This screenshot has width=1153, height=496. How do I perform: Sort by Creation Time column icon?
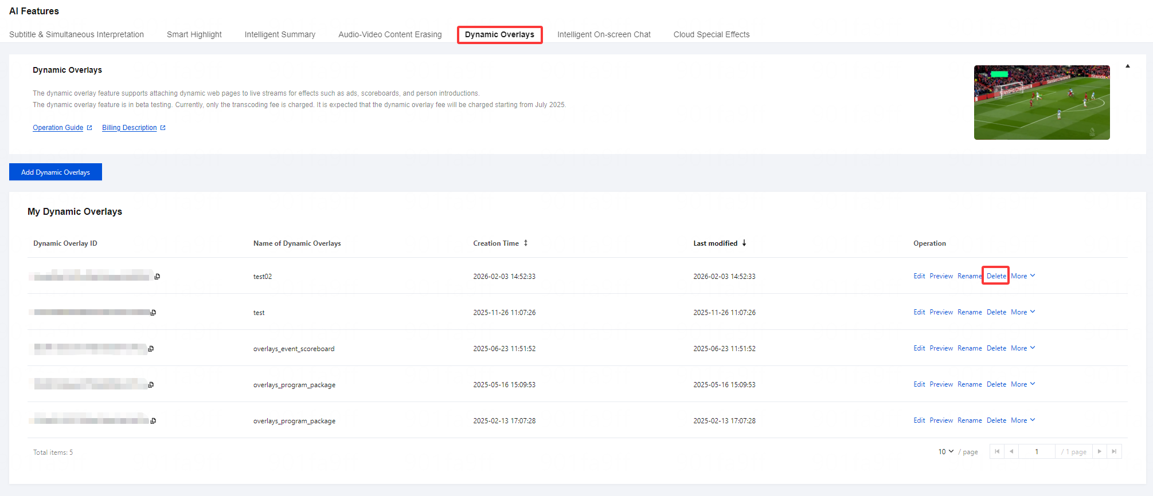pos(525,243)
